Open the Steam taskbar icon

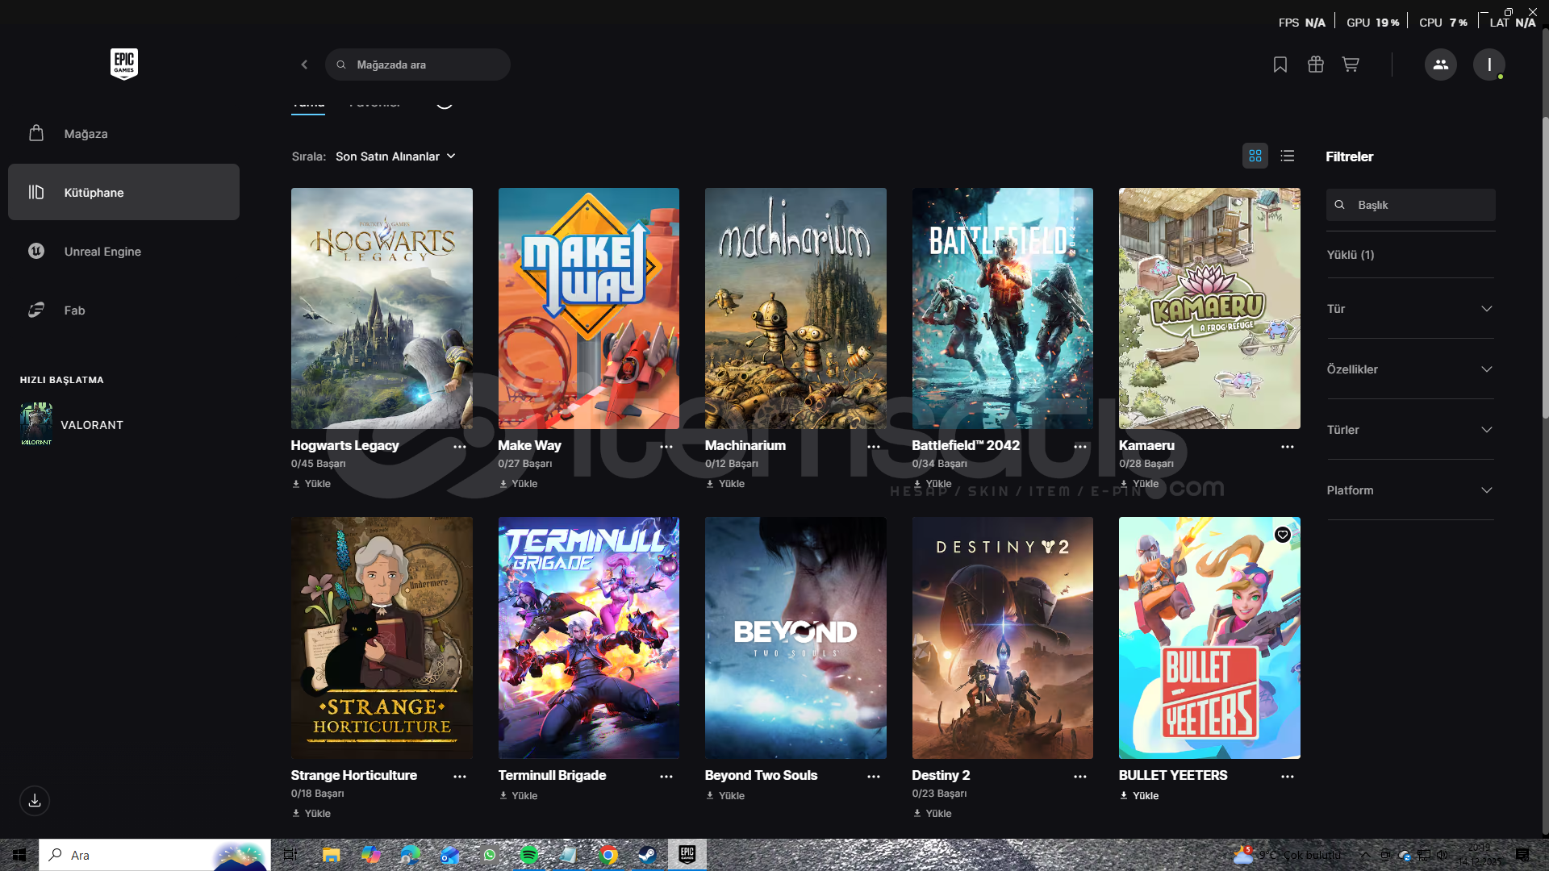647,855
